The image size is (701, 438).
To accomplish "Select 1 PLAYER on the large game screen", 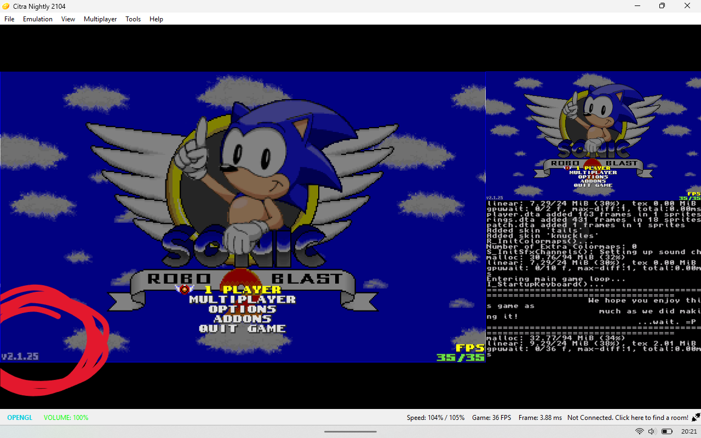I will [243, 289].
